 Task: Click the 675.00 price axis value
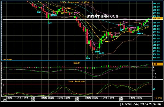tap(156, 7)
